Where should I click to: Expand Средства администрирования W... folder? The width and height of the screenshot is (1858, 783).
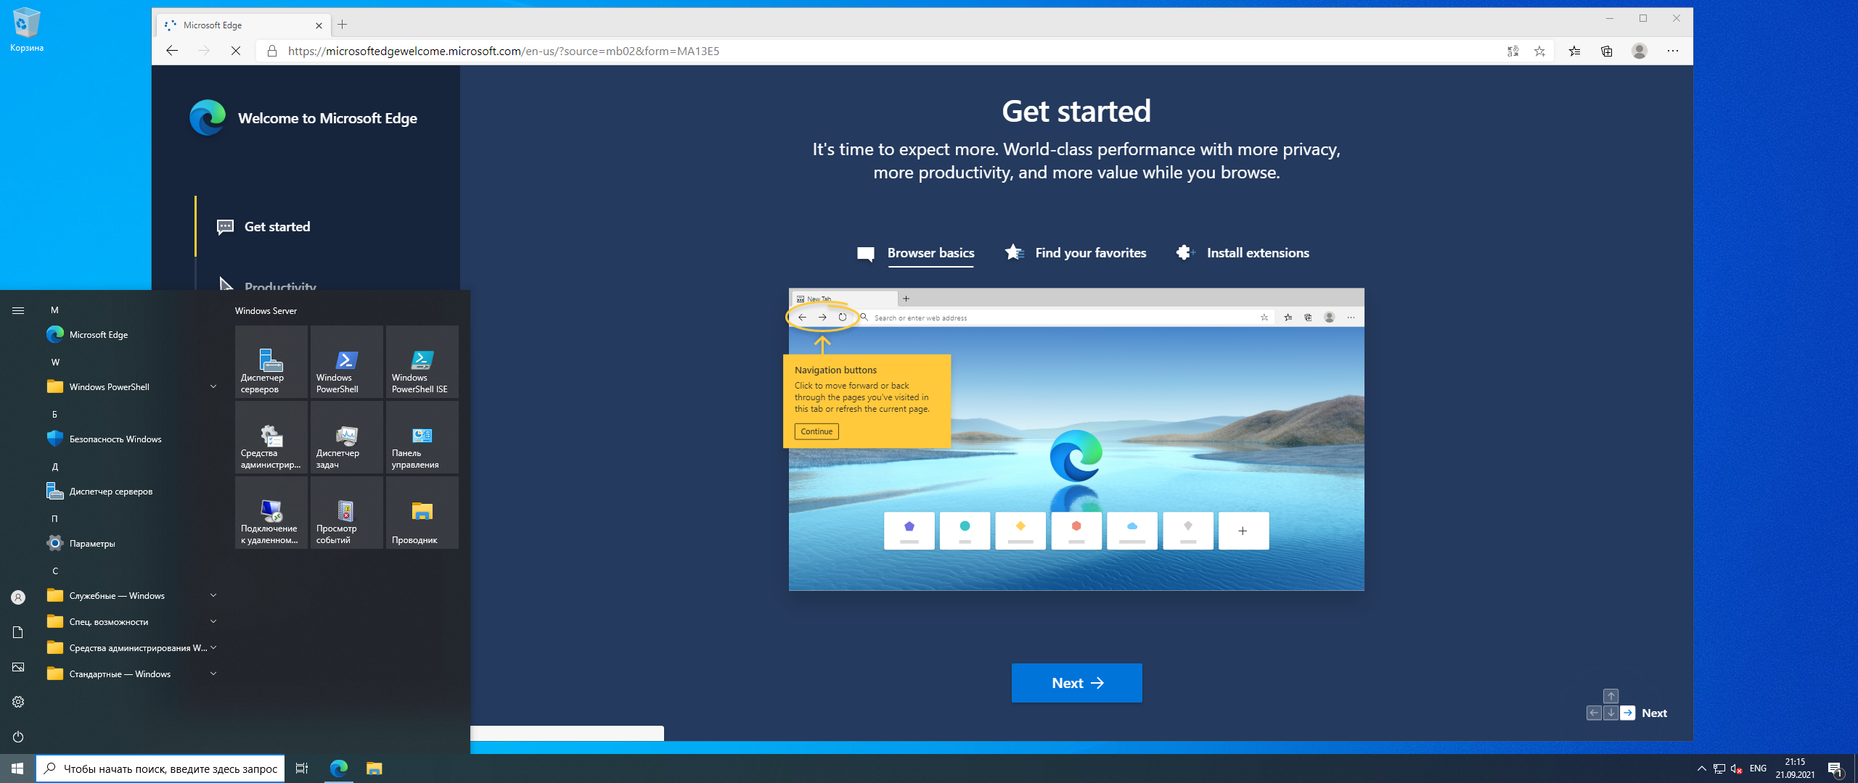[x=131, y=647]
